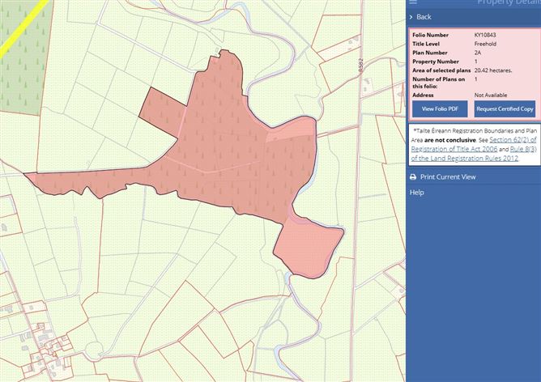Open the hamburger menu in the panel header

[x=414, y=2]
